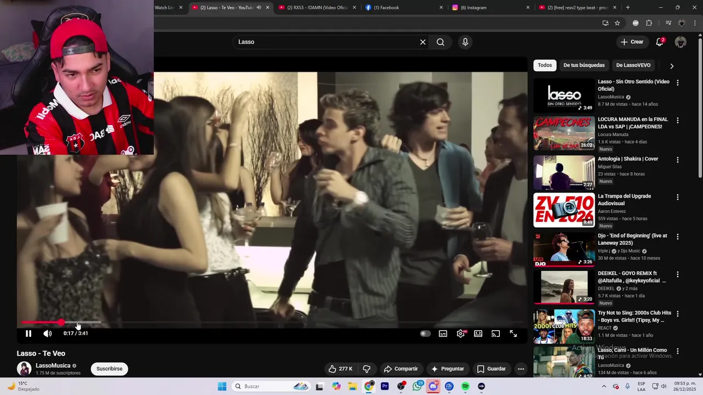Open the player settings gear
This screenshot has width=703, height=395.
(461, 334)
